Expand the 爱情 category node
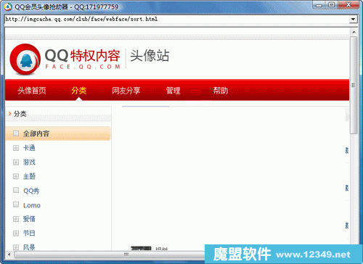This screenshot has height=264, width=363. pyautogui.click(x=16, y=219)
